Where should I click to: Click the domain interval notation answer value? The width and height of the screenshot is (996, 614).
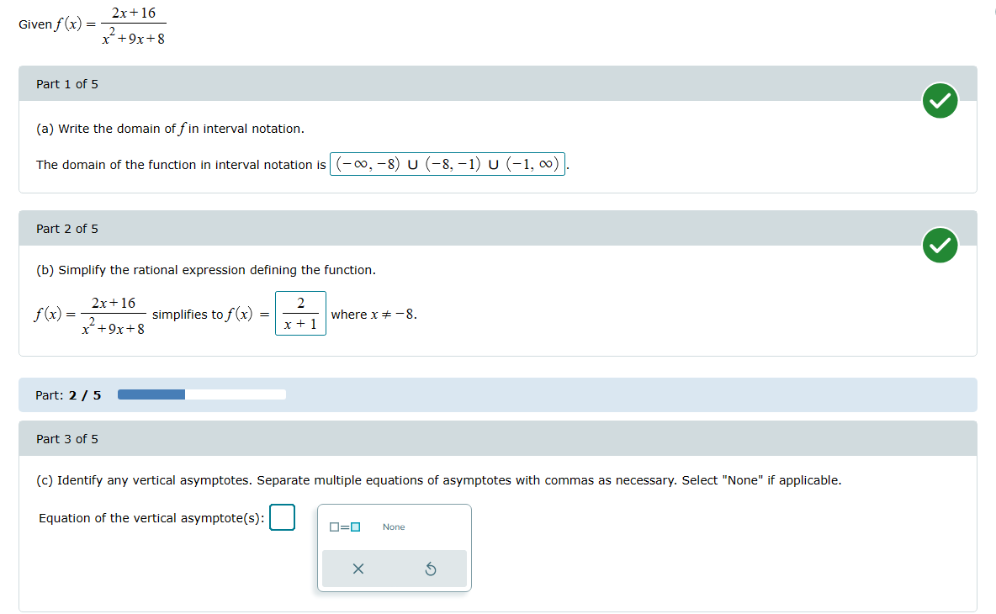click(x=448, y=163)
